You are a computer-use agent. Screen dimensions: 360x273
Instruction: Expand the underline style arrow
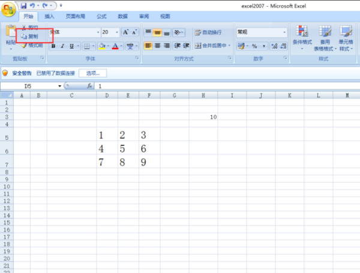78,46
